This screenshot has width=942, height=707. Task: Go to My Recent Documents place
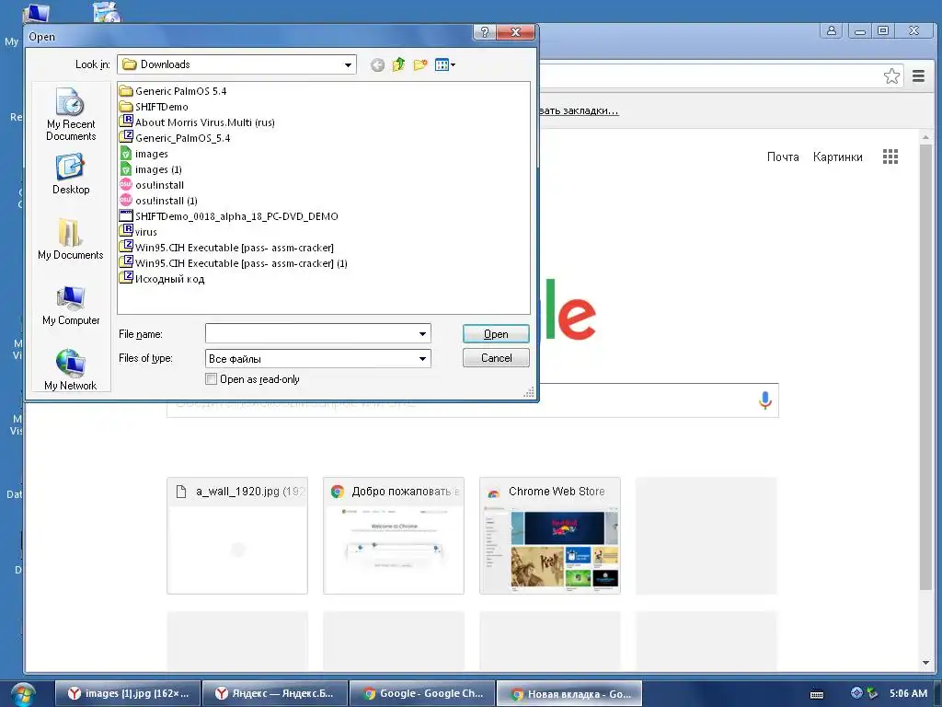pos(71,114)
